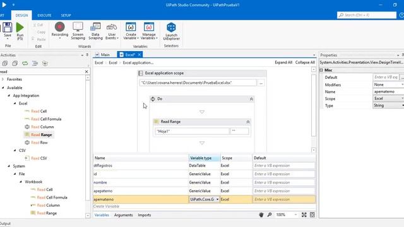404x227 pixels.
Task: Collapse the Excel activities node
Action: pos(15,103)
